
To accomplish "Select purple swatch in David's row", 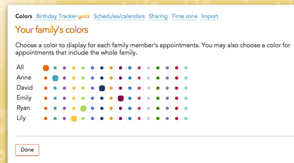I will 64,88.
